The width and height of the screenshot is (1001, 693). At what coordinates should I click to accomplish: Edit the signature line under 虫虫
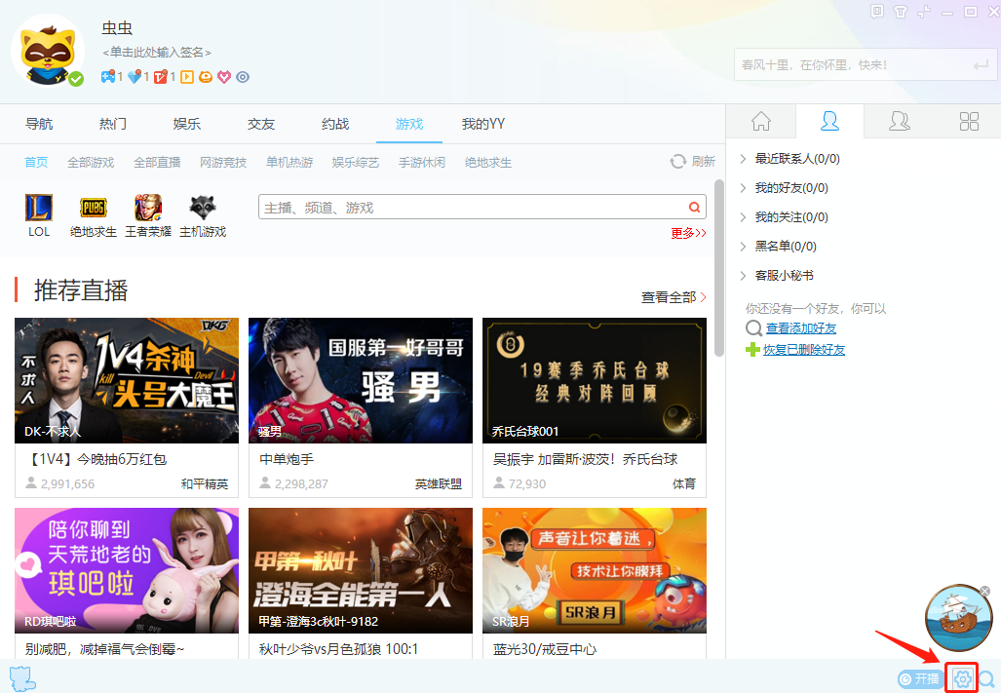[x=156, y=53]
